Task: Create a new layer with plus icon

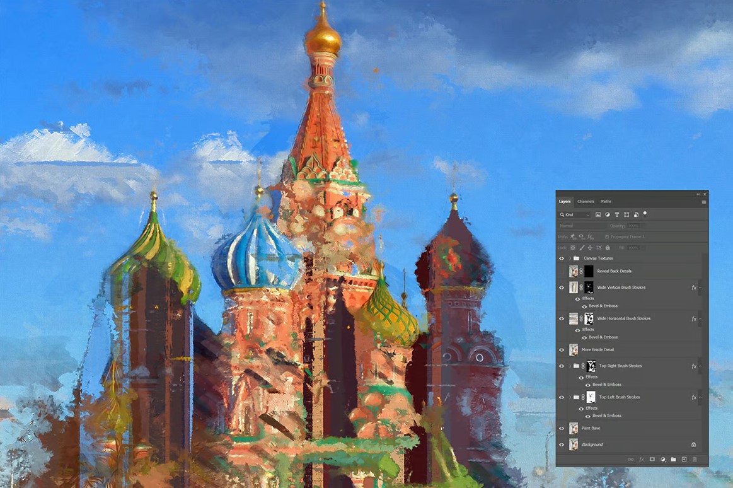Action: coord(684,460)
